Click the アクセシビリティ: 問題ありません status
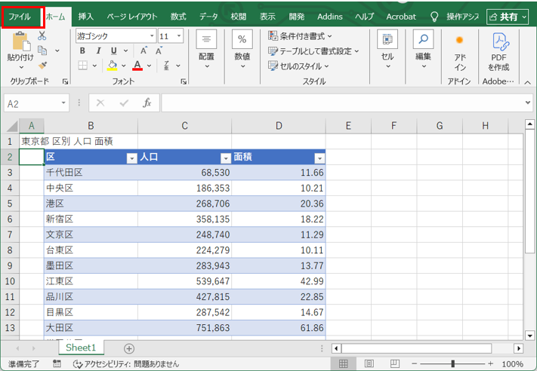This screenshot has height=371, width=537. coord(126,363)
